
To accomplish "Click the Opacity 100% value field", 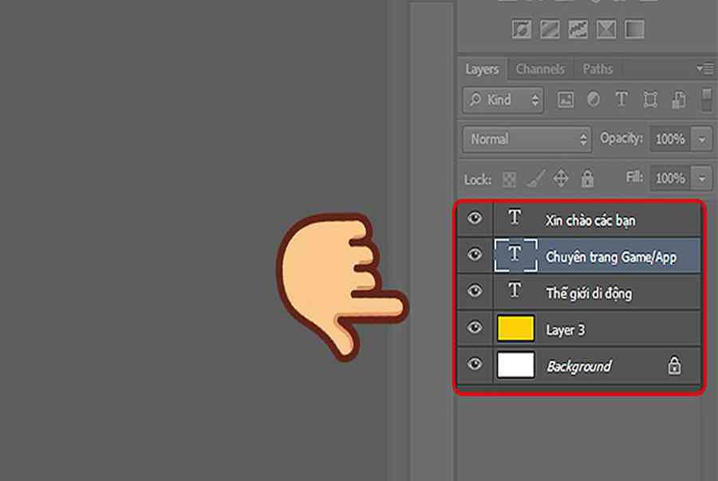I will point(670,139).
